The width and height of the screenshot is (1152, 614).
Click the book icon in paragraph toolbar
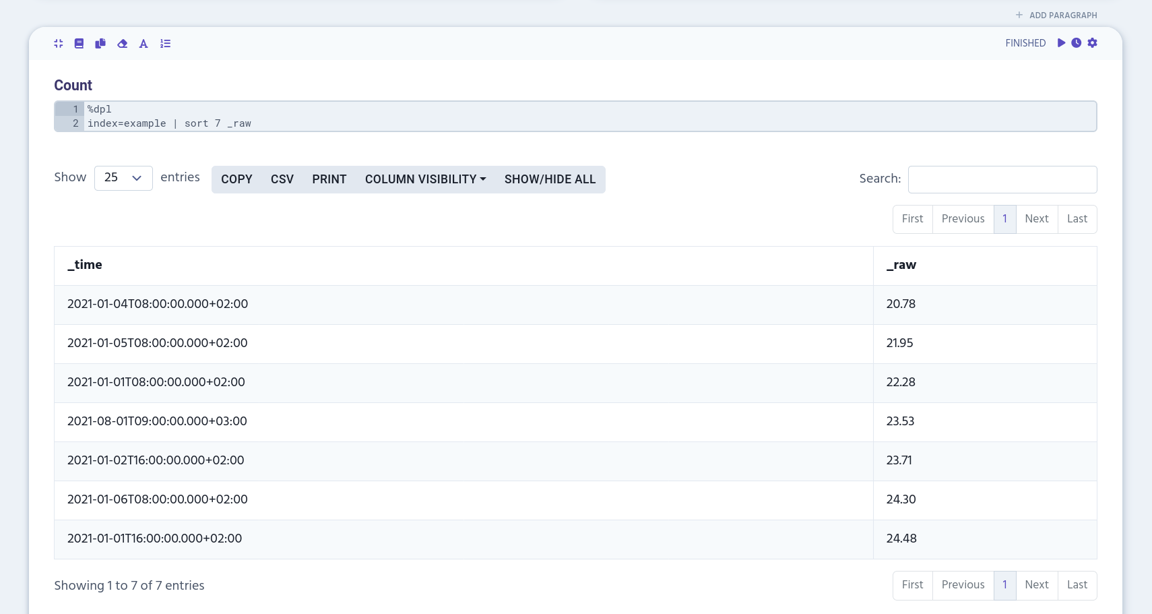tap(79, 43)
